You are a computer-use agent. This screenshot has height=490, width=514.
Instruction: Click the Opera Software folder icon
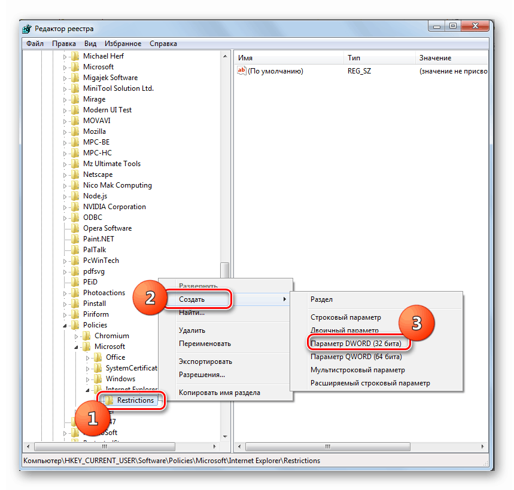pos(75,228)
